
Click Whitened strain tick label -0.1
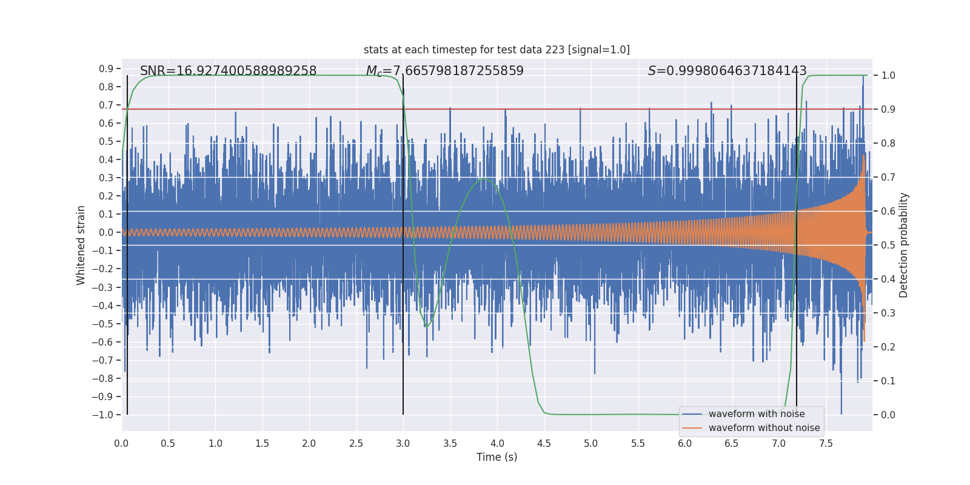point(103,251)
